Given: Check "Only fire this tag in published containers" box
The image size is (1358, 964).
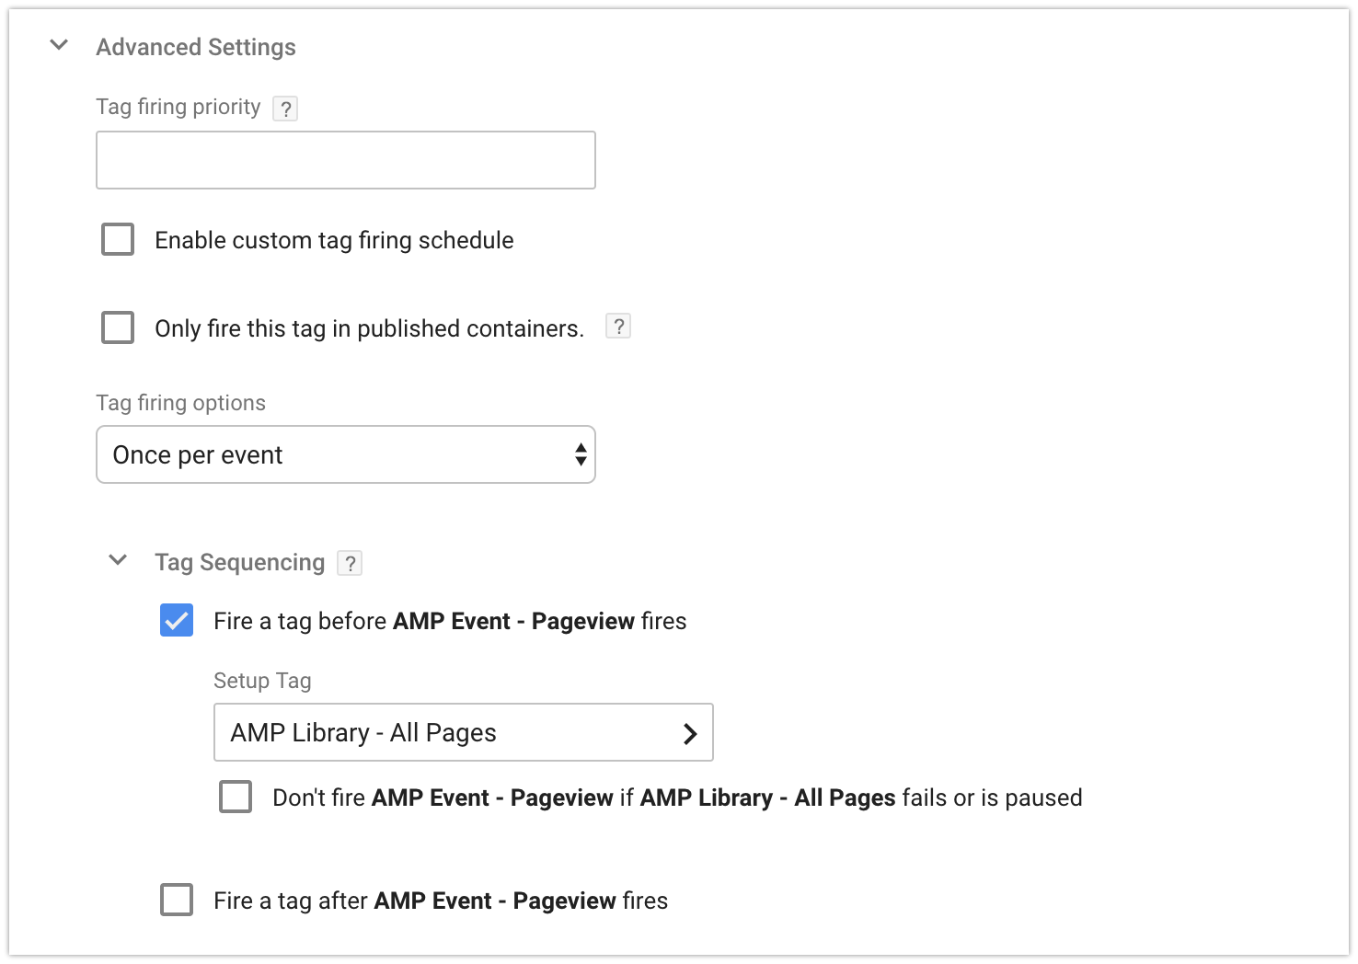Looking at the screenshot, I should (x=118, y=327).
